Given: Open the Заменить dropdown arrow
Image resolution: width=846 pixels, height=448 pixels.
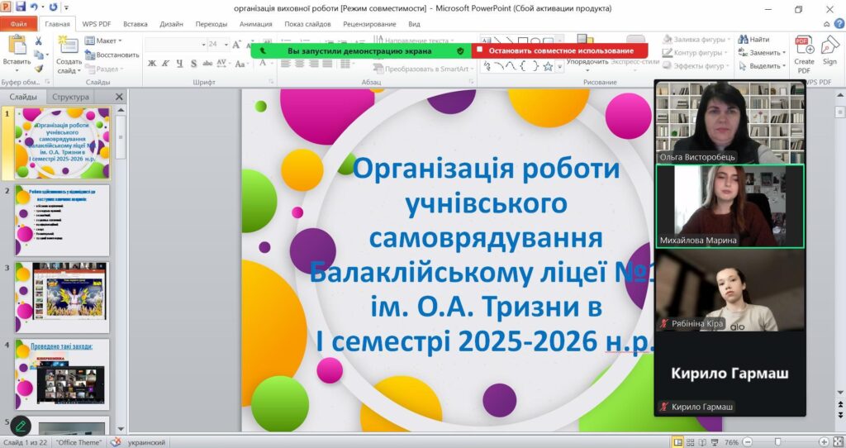Looking at the screenshot, I should pyautogui.click(x=784, y=53).
